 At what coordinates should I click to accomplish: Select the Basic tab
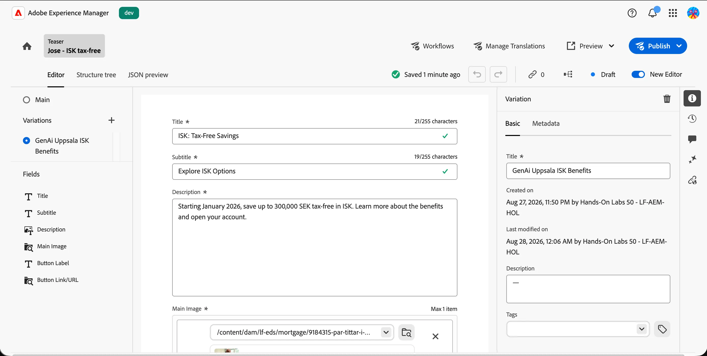(x=512, y=123)
